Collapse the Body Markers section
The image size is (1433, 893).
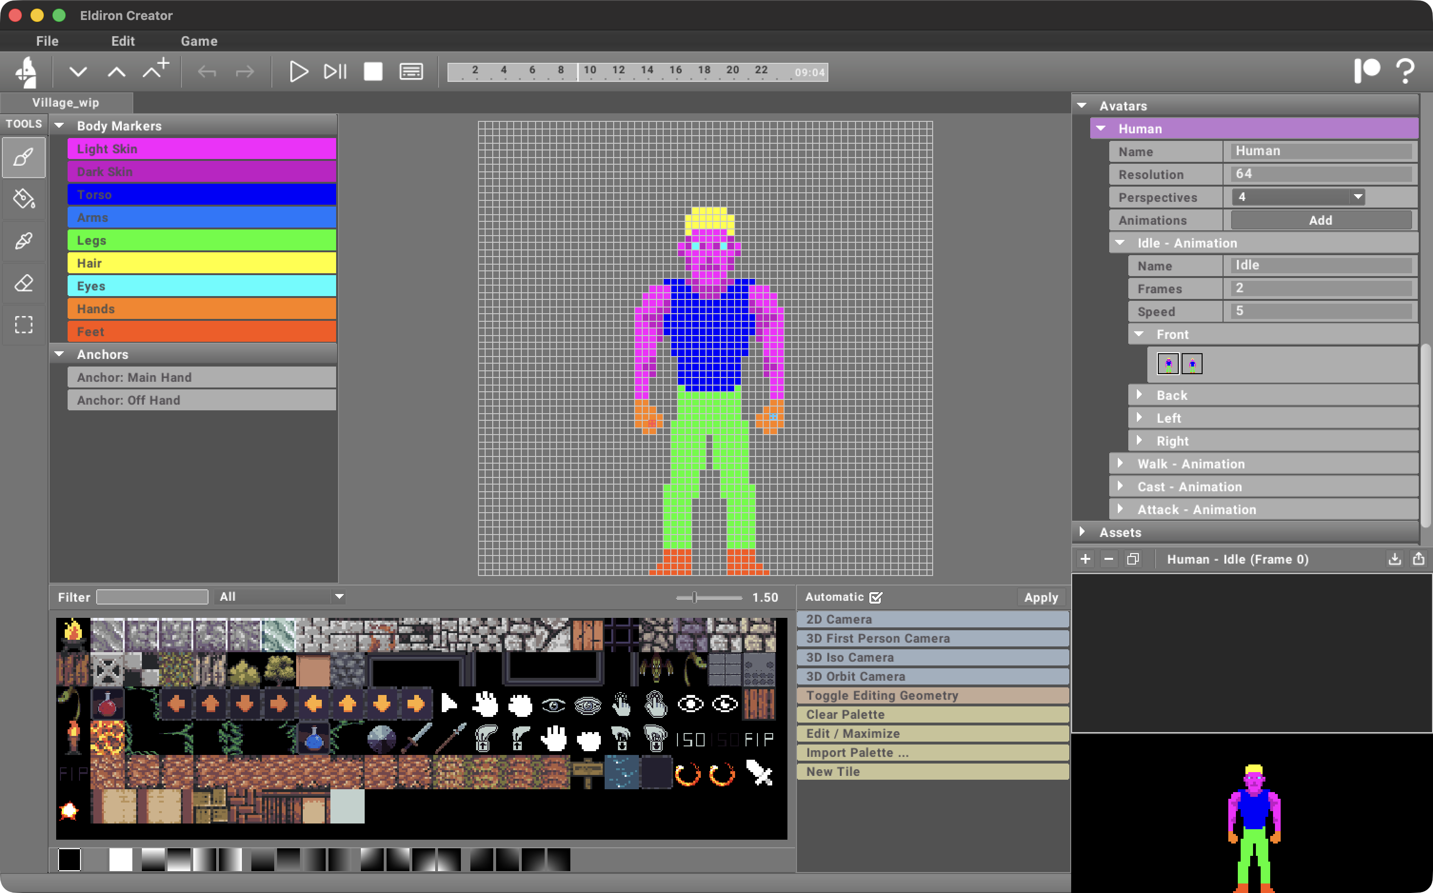point(59,126)
